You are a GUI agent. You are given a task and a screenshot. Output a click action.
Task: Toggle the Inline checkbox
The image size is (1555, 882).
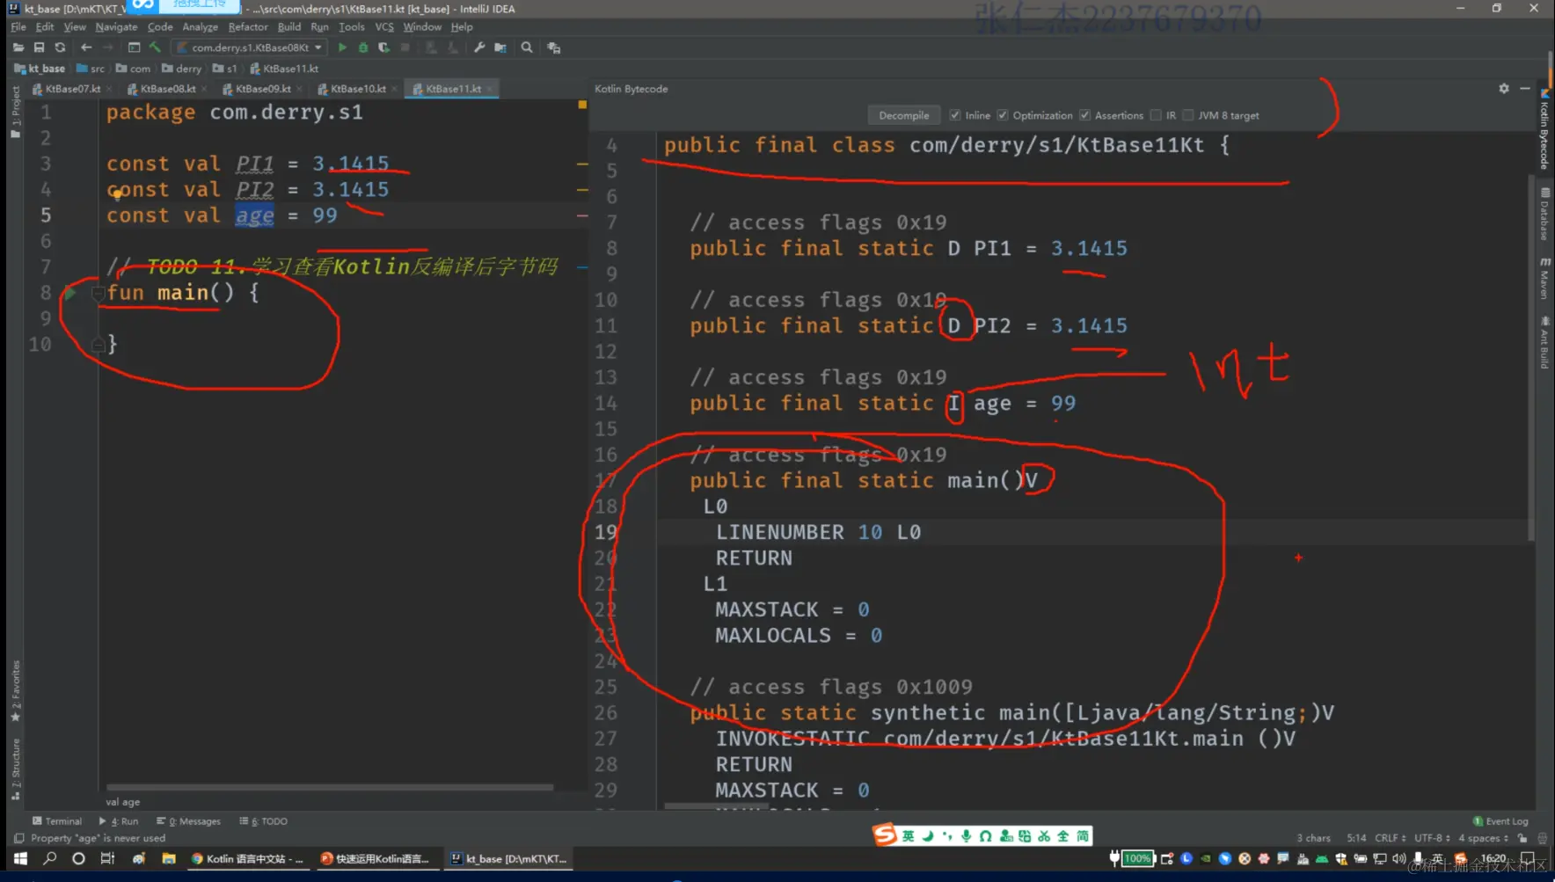click(x=955, y=115)
